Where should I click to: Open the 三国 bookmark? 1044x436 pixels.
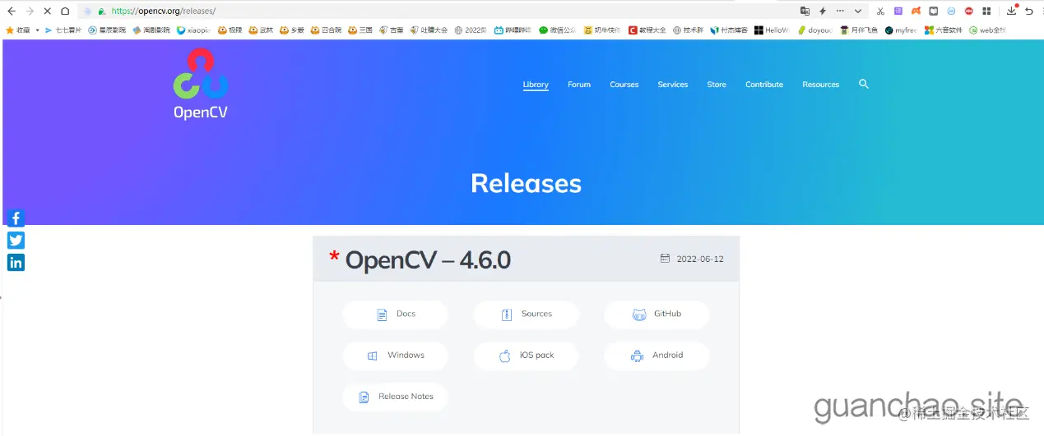pyautogui.click(x=360, y=30)
